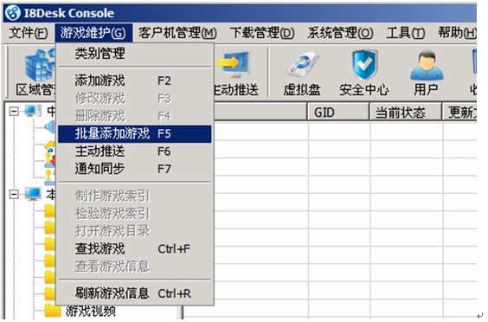Image resolution: width=488 pixels, height=322 pixels.
Task: Click the GID column header
Action: click(338, 113)
